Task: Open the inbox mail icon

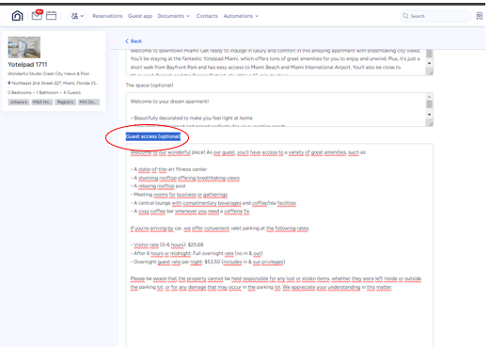Action: pyautogui.click(x=37, y=15)
